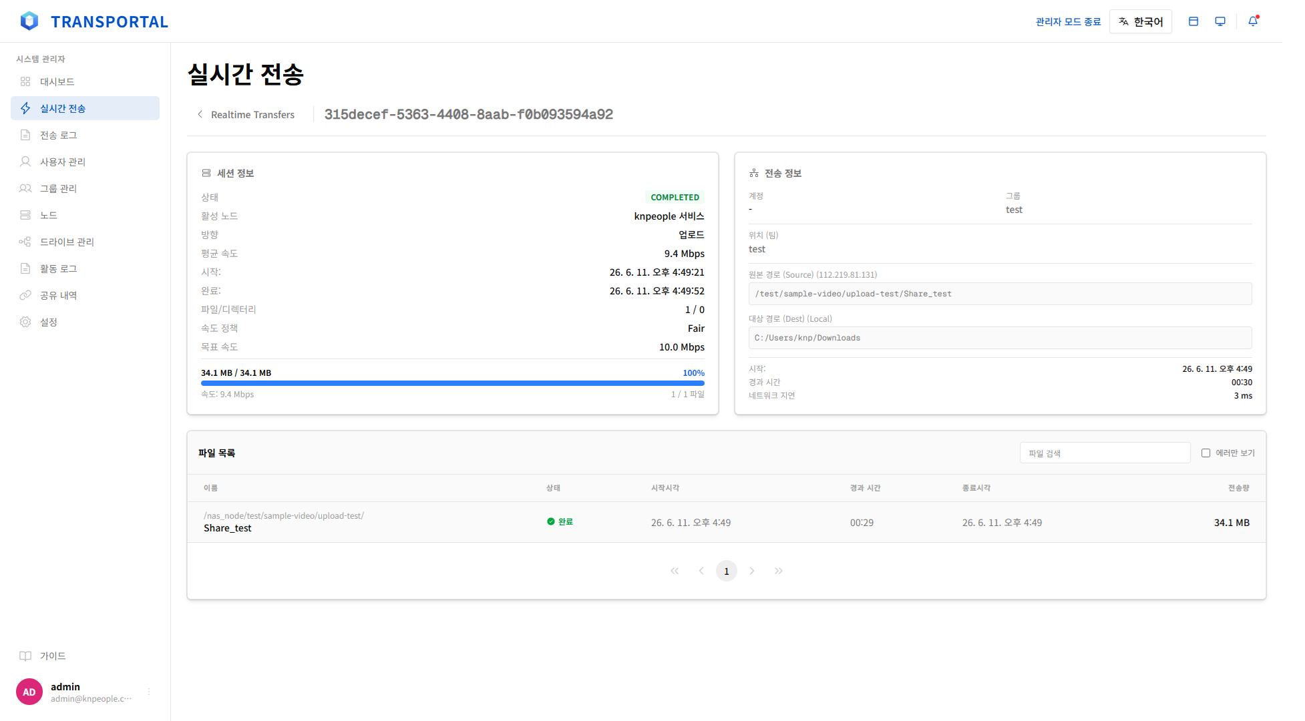Click the 전송 정보 panel icon
Screen dimensions: 1305x721
coord(754,173)
